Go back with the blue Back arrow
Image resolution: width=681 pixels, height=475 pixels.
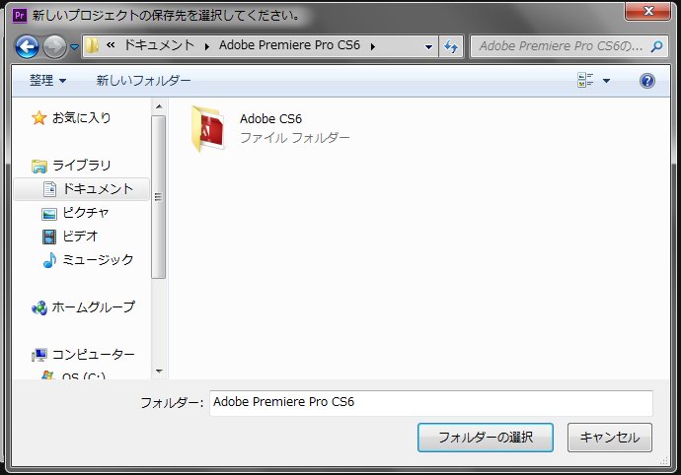(27, 47)
